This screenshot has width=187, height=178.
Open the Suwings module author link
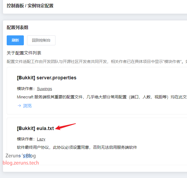[44, 89]
